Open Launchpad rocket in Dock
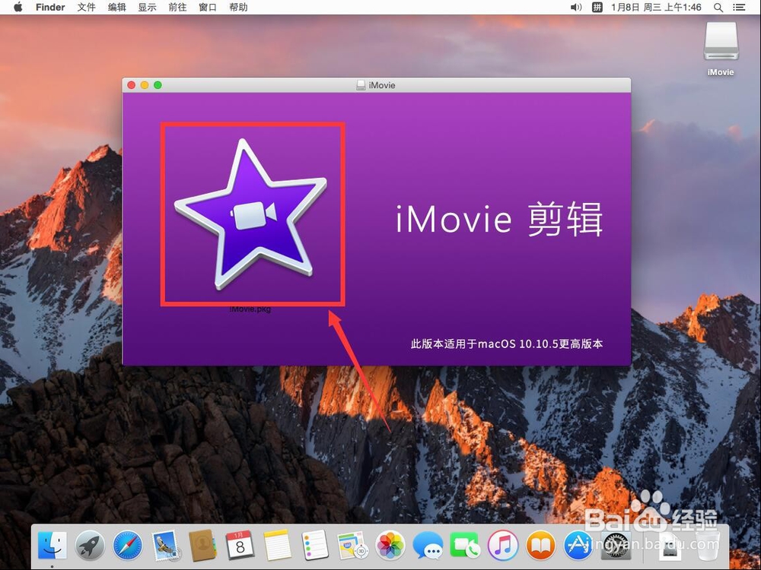Viewport: 761px width, 570px height. point(90,545)
